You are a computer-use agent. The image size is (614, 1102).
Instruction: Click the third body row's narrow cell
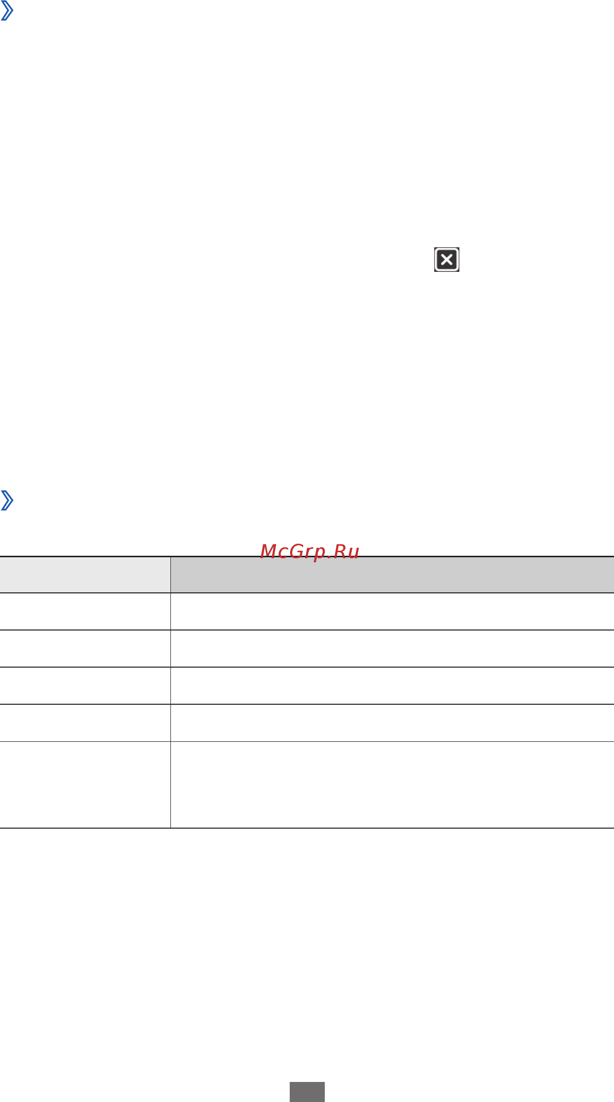(x=85, y=686)
